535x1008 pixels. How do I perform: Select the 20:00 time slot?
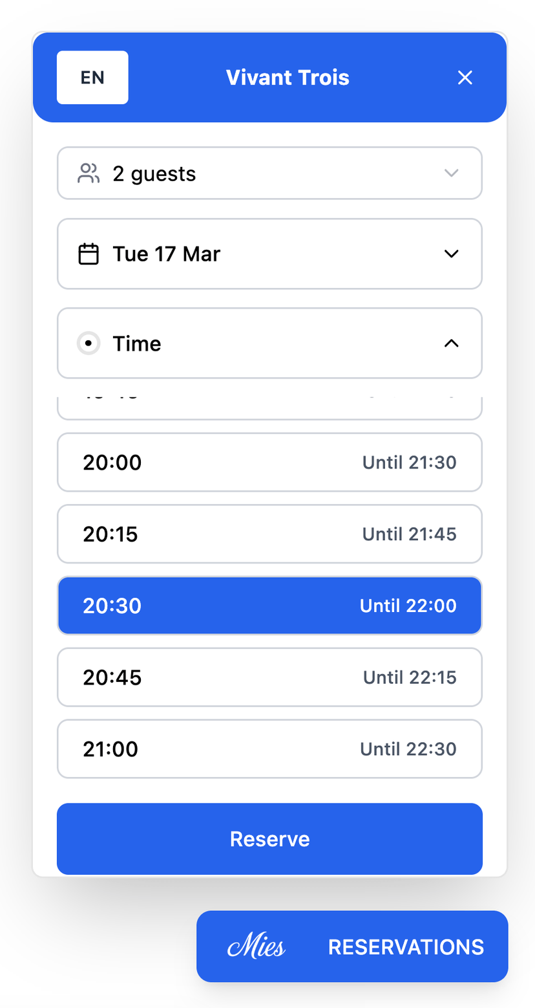[269, 463]
